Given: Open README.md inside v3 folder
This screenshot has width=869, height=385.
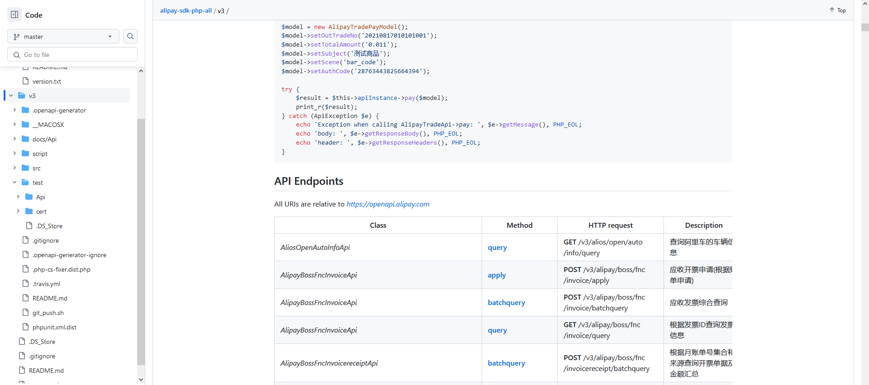Looking at the screenshot, I should coord(50,298).
